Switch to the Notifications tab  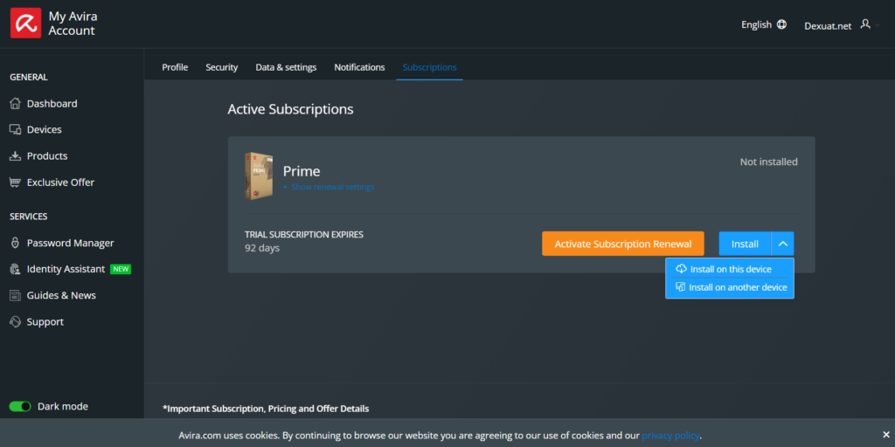[x=359, y=67]
